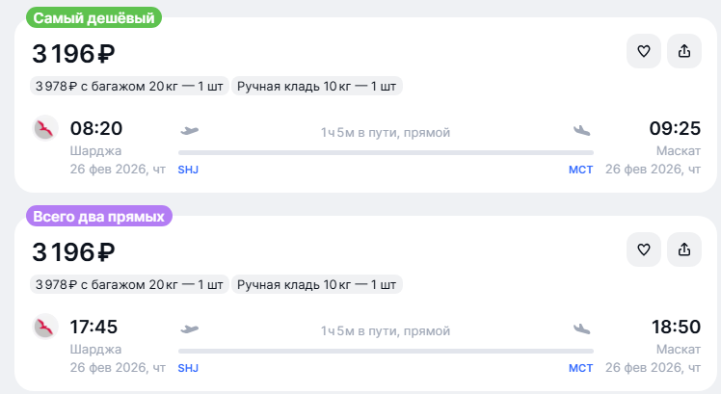
Task: Click takeoff plane icon on 17:45 flight
Action: pos(189,328)
